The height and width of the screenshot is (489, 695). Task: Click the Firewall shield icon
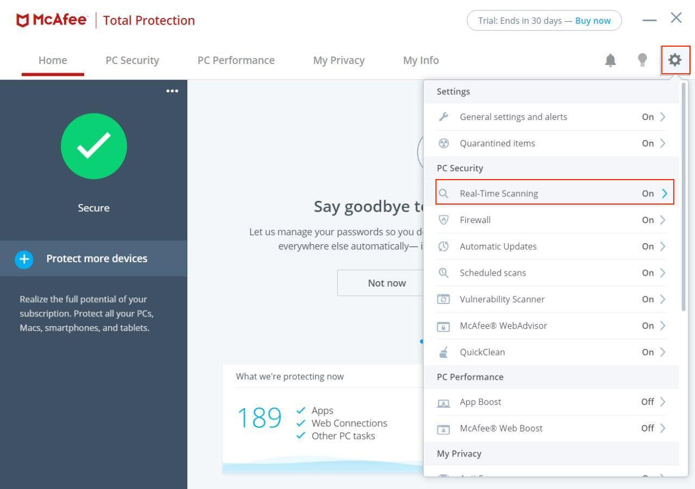pyautogui.click(x=444, y=220)
